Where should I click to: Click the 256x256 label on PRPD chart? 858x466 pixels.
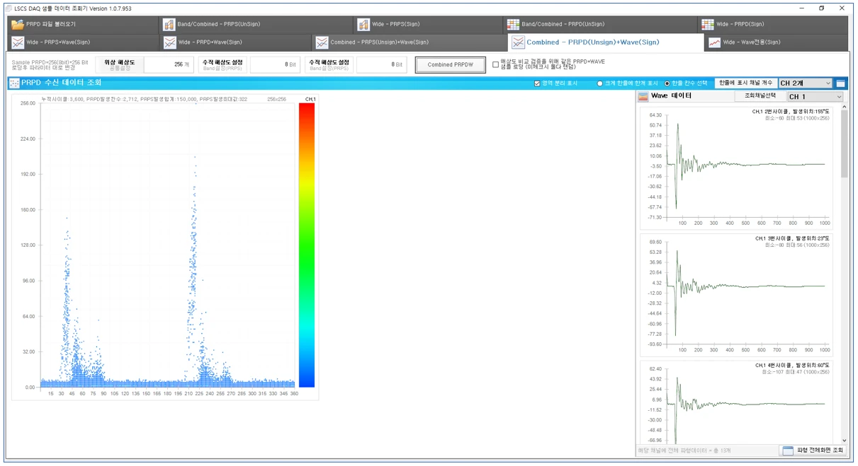coord(276,99)
